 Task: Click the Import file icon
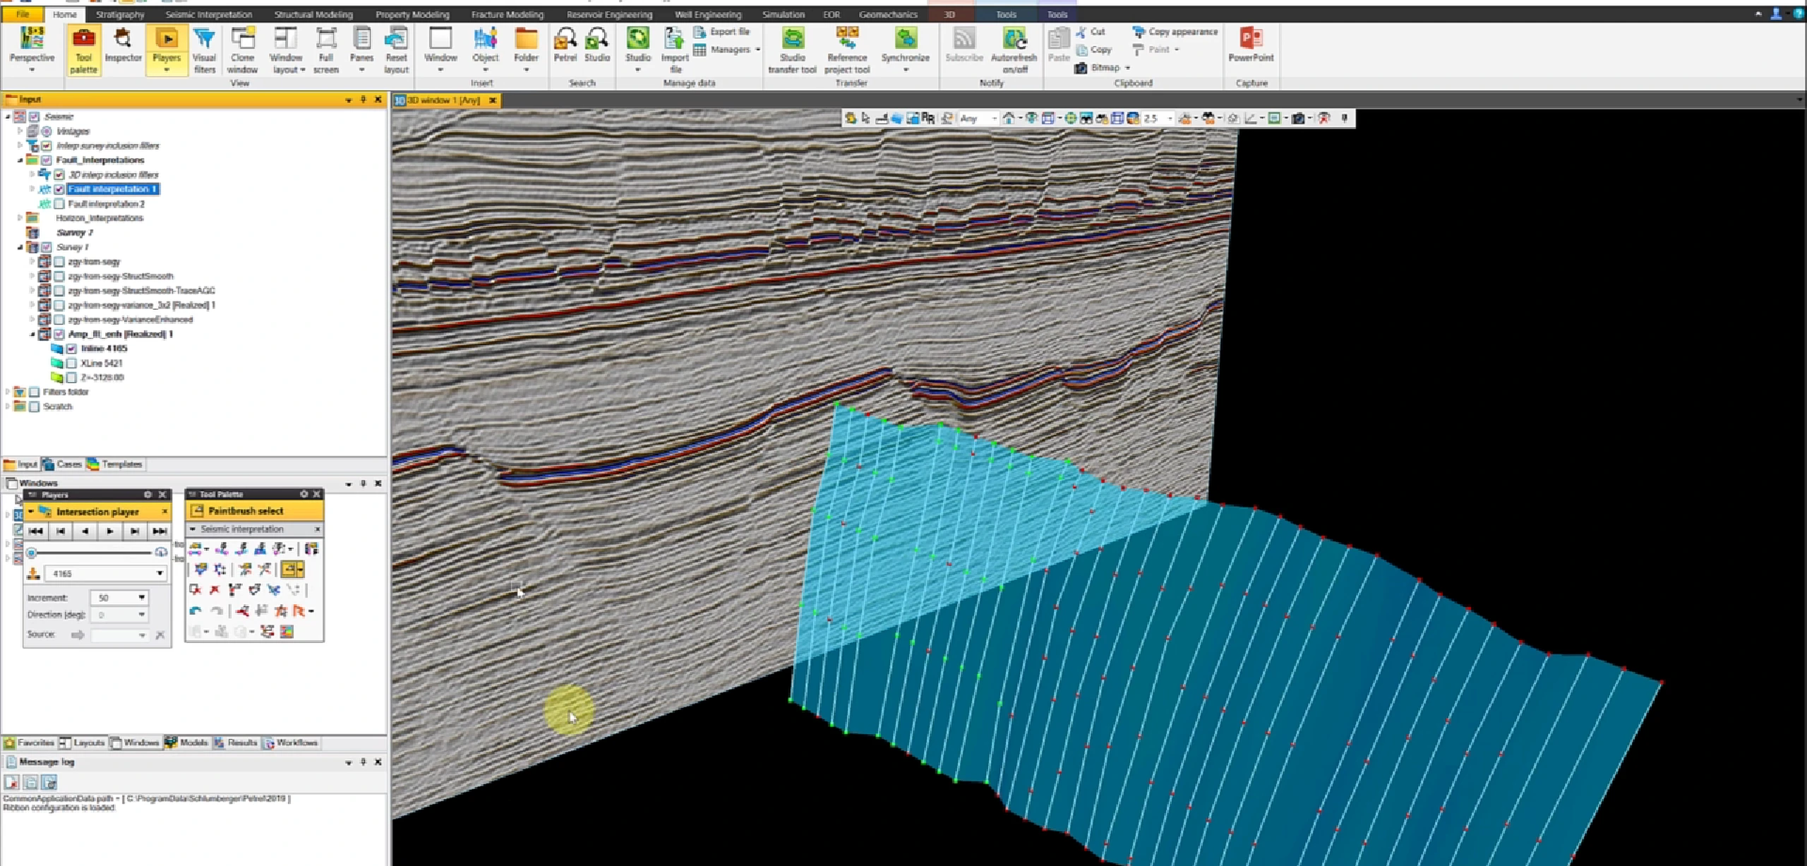point(675,49)
